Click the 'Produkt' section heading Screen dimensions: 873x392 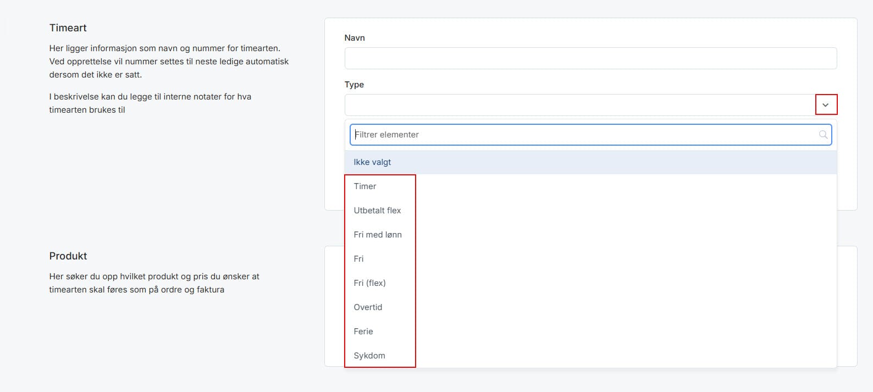point(68,256)
